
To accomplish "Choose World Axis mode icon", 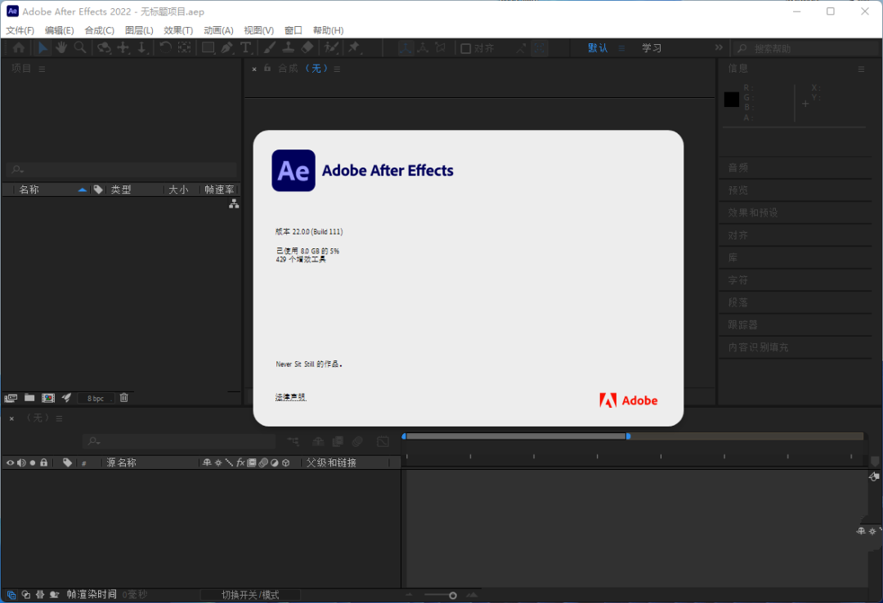I will pos(423,48).
